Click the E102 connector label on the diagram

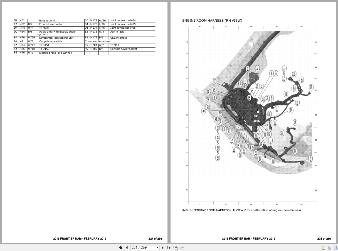coord(310,159)
